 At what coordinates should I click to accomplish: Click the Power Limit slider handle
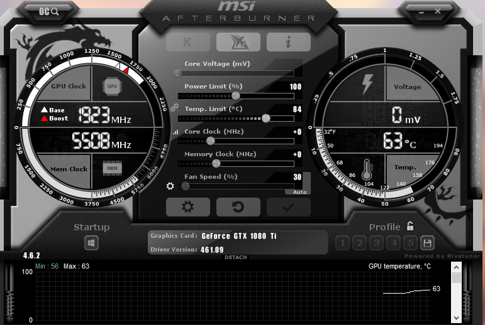[x=236, y=95]
